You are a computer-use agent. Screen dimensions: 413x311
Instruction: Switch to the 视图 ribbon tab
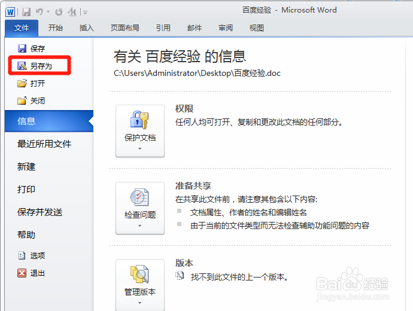[257, 28]
